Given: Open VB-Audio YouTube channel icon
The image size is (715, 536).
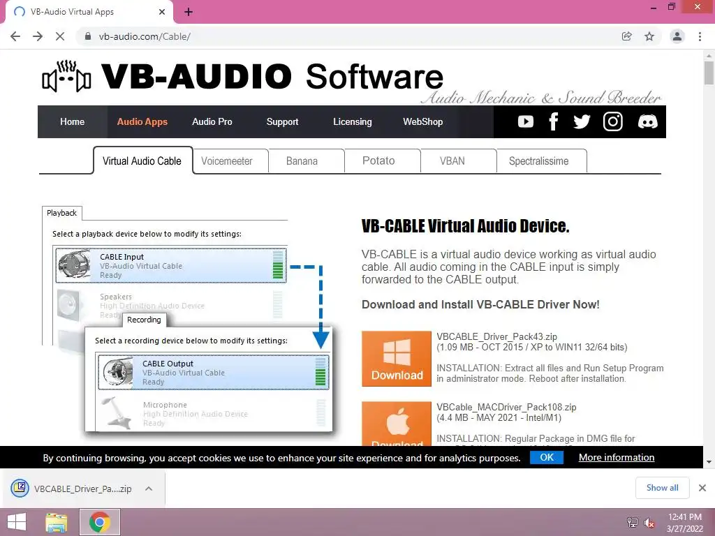Looking at the screenshot, I should [525, 121].
